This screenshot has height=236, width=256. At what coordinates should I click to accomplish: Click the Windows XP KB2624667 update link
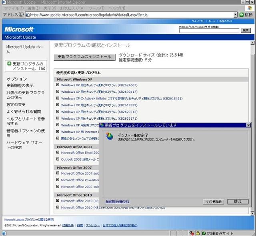[x=99, y=85]
